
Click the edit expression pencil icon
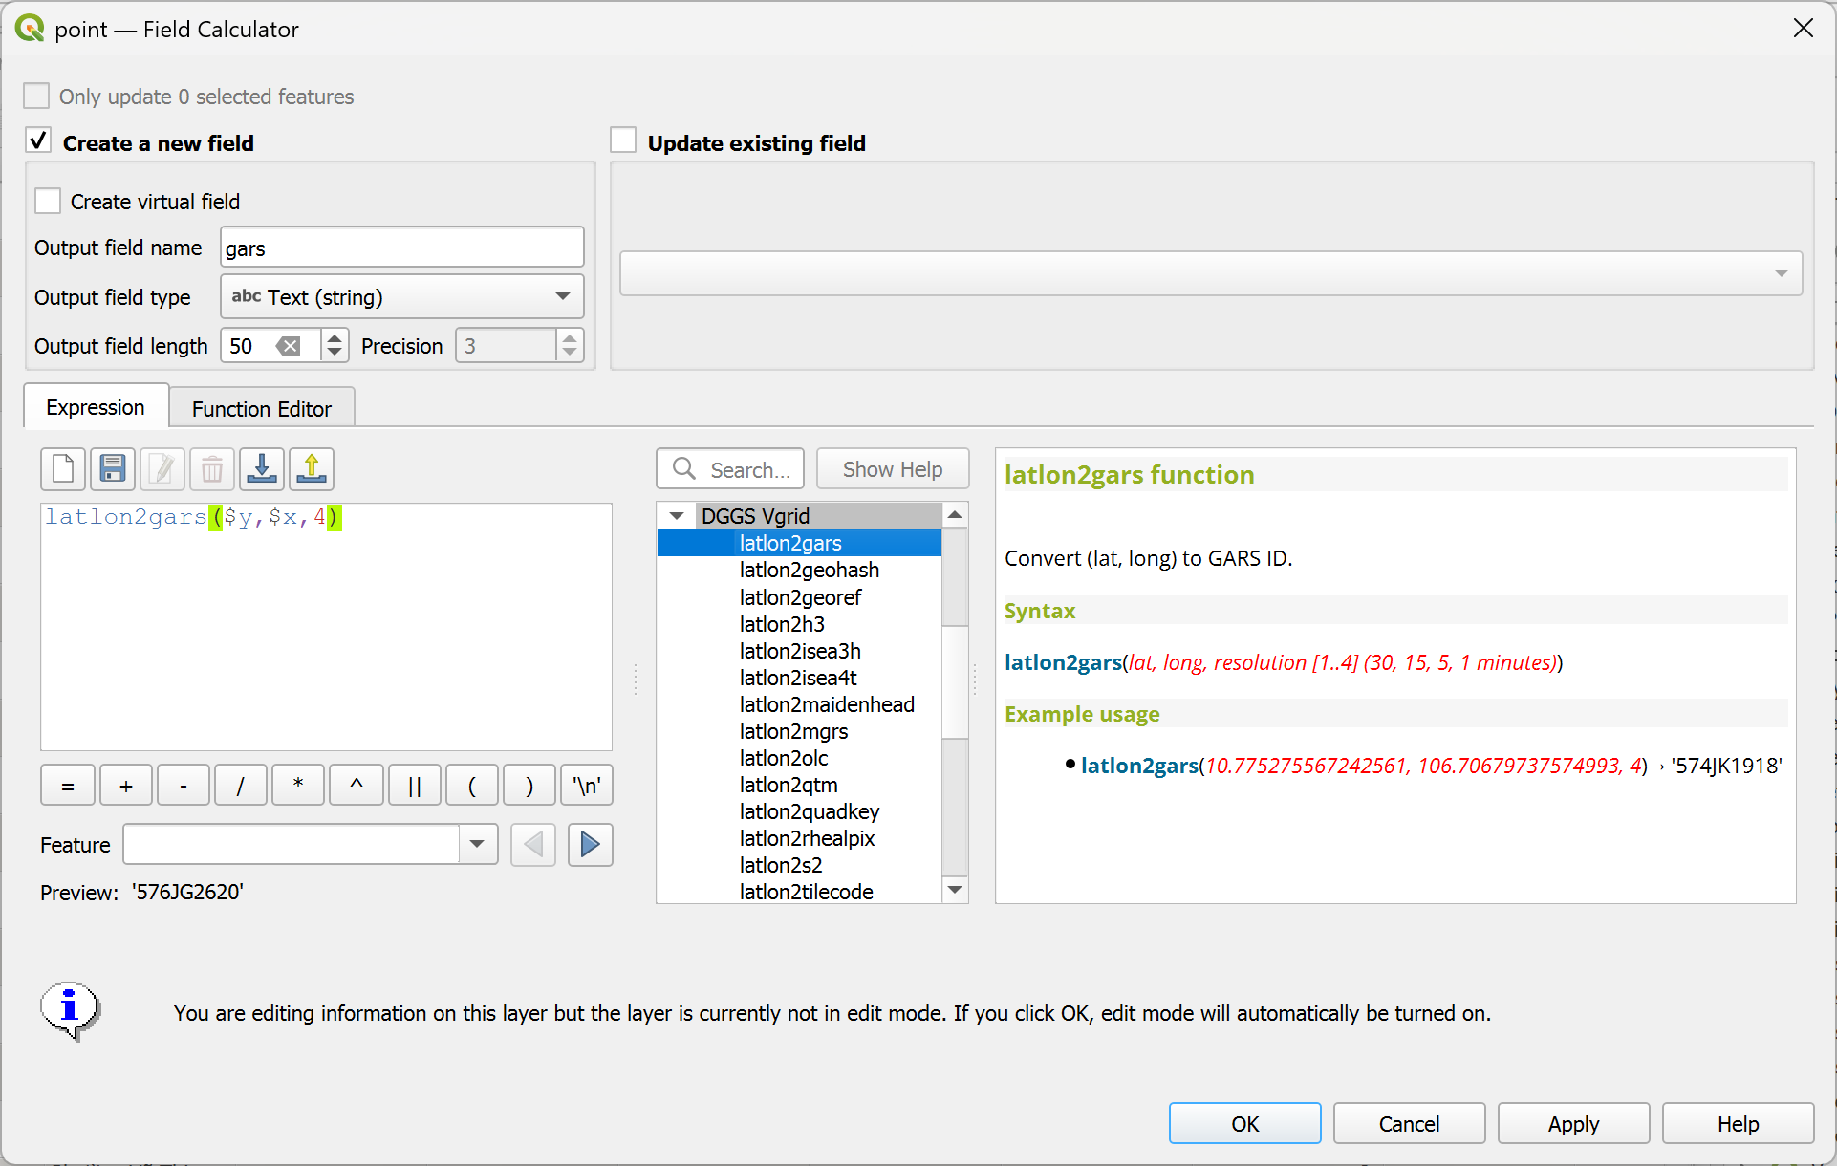click(162, 469)
